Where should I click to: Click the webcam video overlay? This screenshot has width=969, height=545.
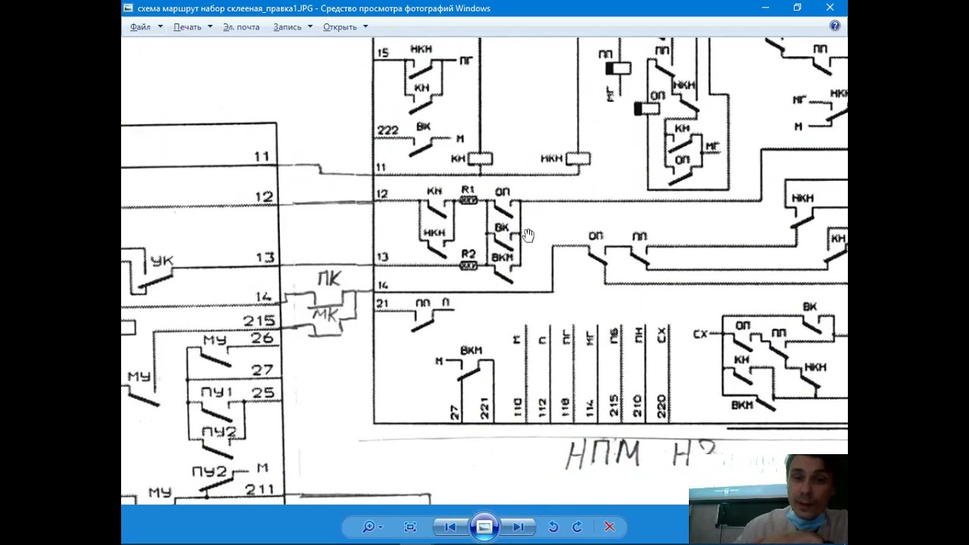(x=768, y=499)
